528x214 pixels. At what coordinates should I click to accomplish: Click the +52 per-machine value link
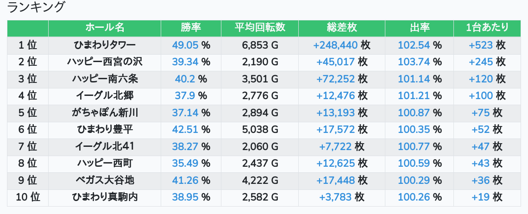coord(480,130)
